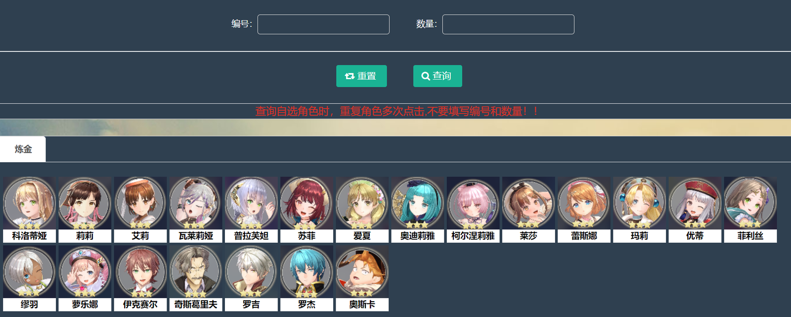Select the 奥斯卡 character portrait
The width and height of the screenshot is (791, 317).
coord(362,278)
